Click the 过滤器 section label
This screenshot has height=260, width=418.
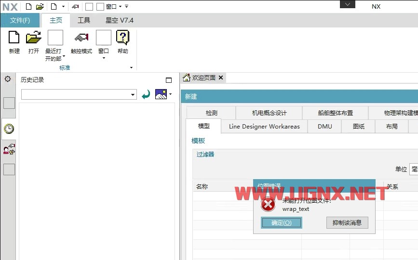tap(205, 155)
